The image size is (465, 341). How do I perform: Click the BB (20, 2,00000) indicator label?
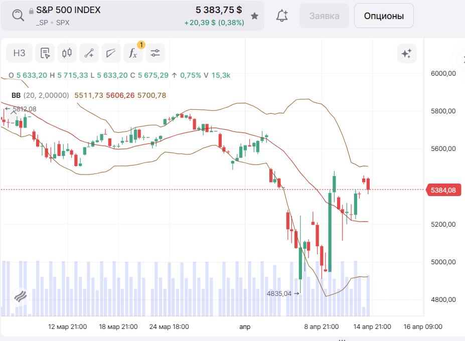[x=40, y=95]
